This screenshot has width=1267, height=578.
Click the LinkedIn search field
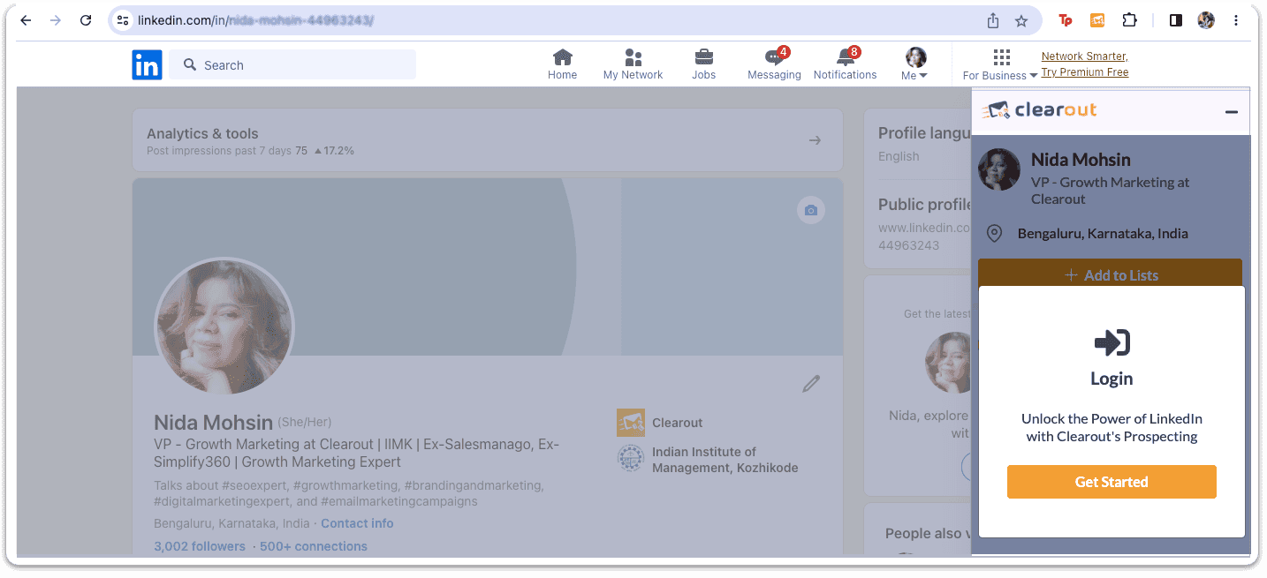point(292,64)
